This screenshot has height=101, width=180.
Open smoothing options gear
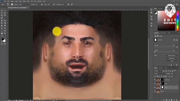tap(68, 4)
